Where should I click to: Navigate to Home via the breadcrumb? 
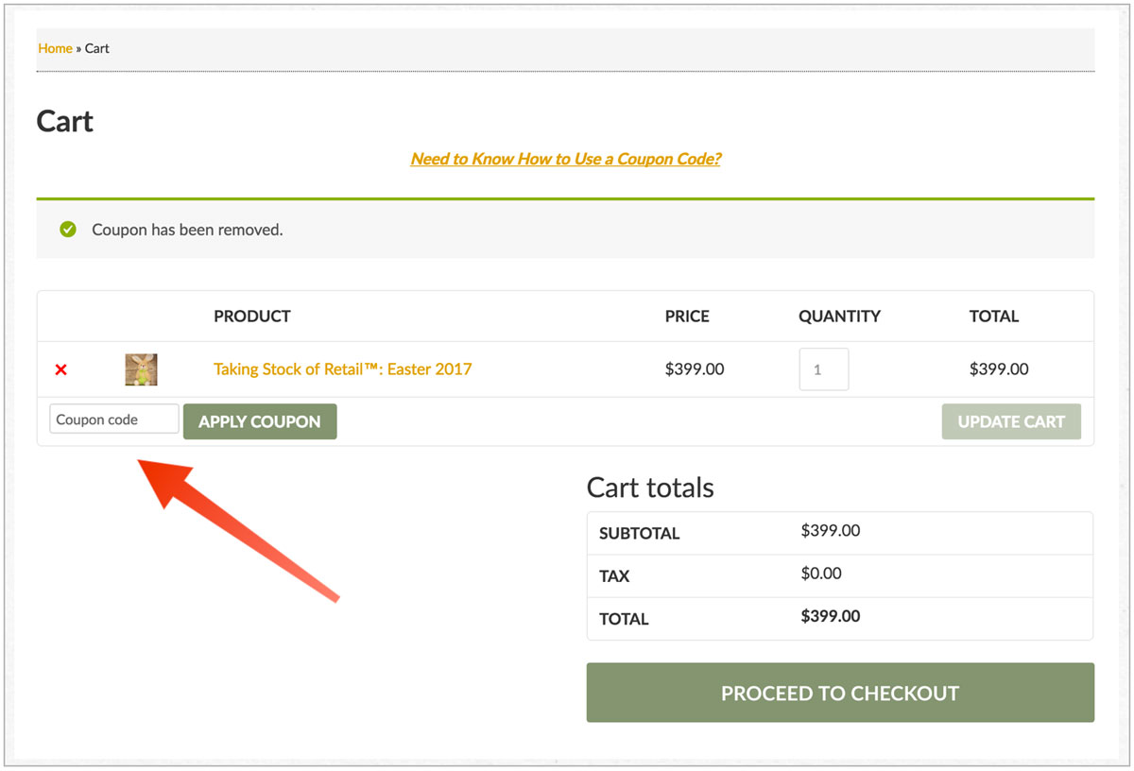tap(53, 48)
